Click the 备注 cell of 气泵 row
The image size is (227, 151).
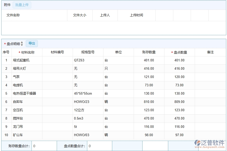pos(211,77)
